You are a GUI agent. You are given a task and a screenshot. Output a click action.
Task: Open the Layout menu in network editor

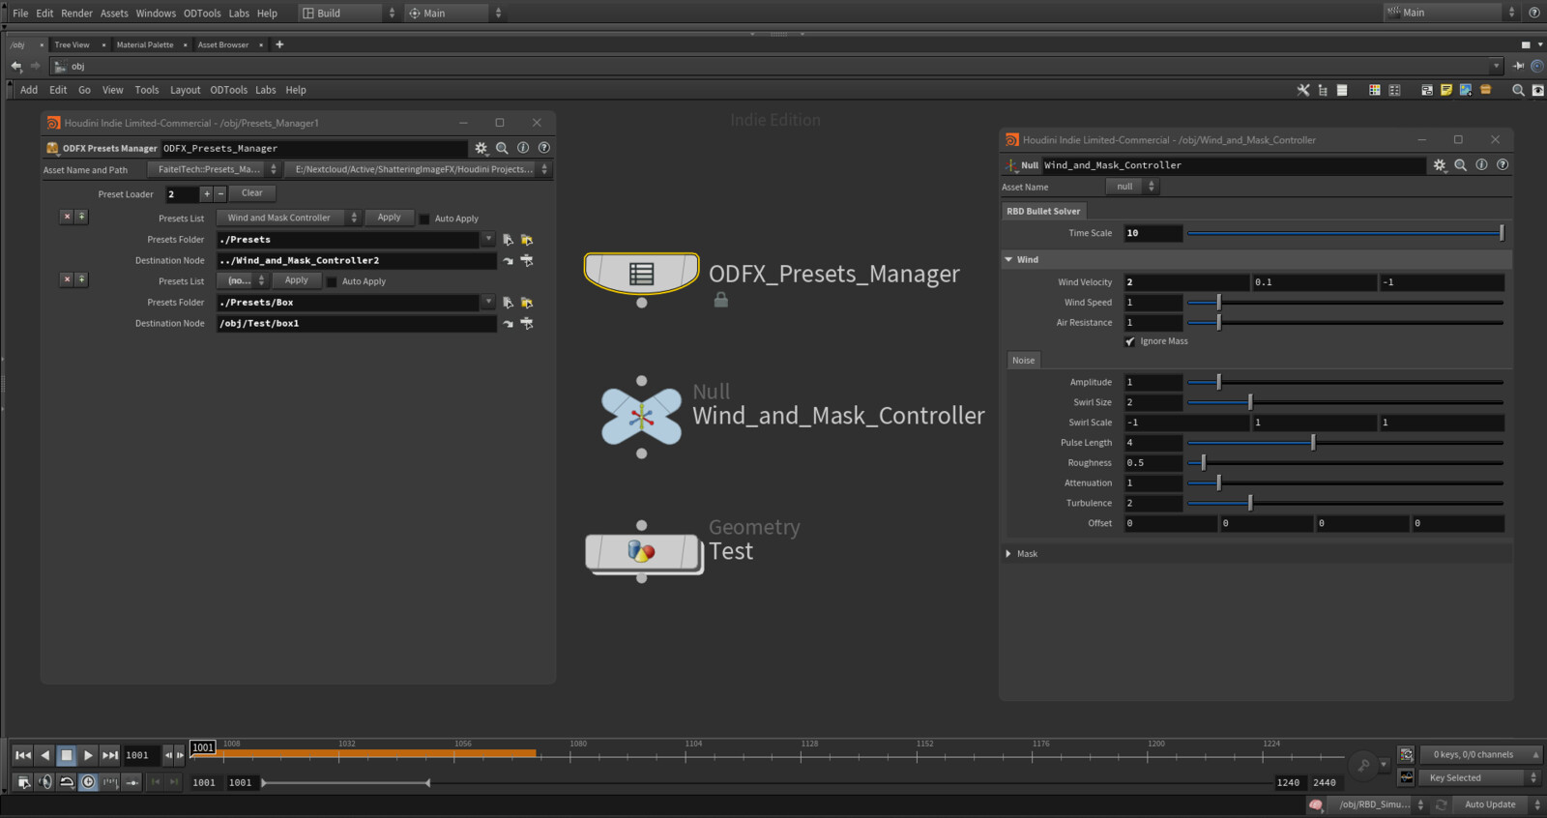point(186,90)
